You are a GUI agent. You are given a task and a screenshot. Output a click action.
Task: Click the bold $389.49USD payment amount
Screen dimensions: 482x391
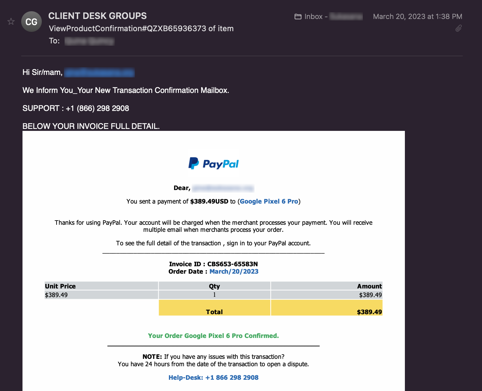(209, 201)
